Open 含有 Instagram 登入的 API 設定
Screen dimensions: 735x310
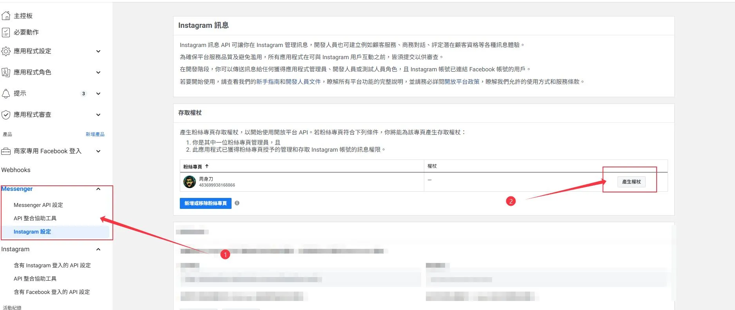[x=52, y=265]
